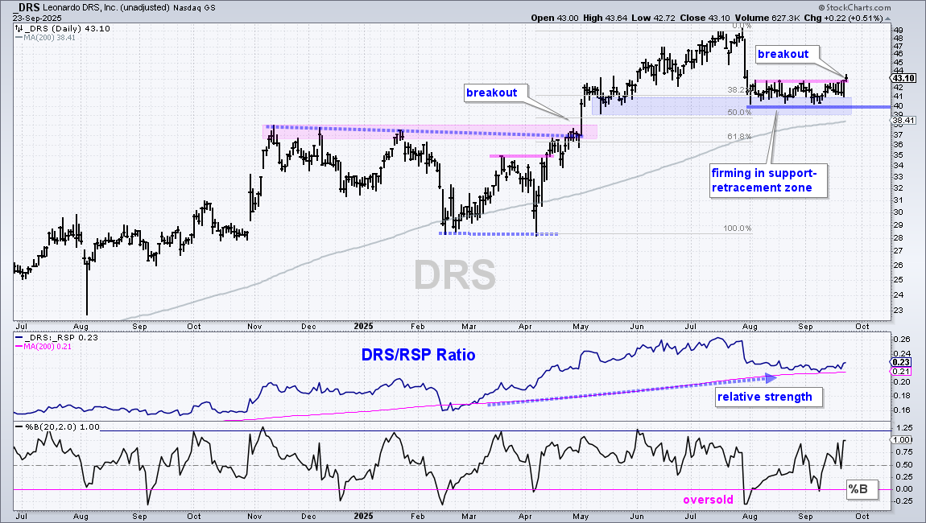Click the Open 43.00 value
926x523 pixels.
[x=553, y=18]
